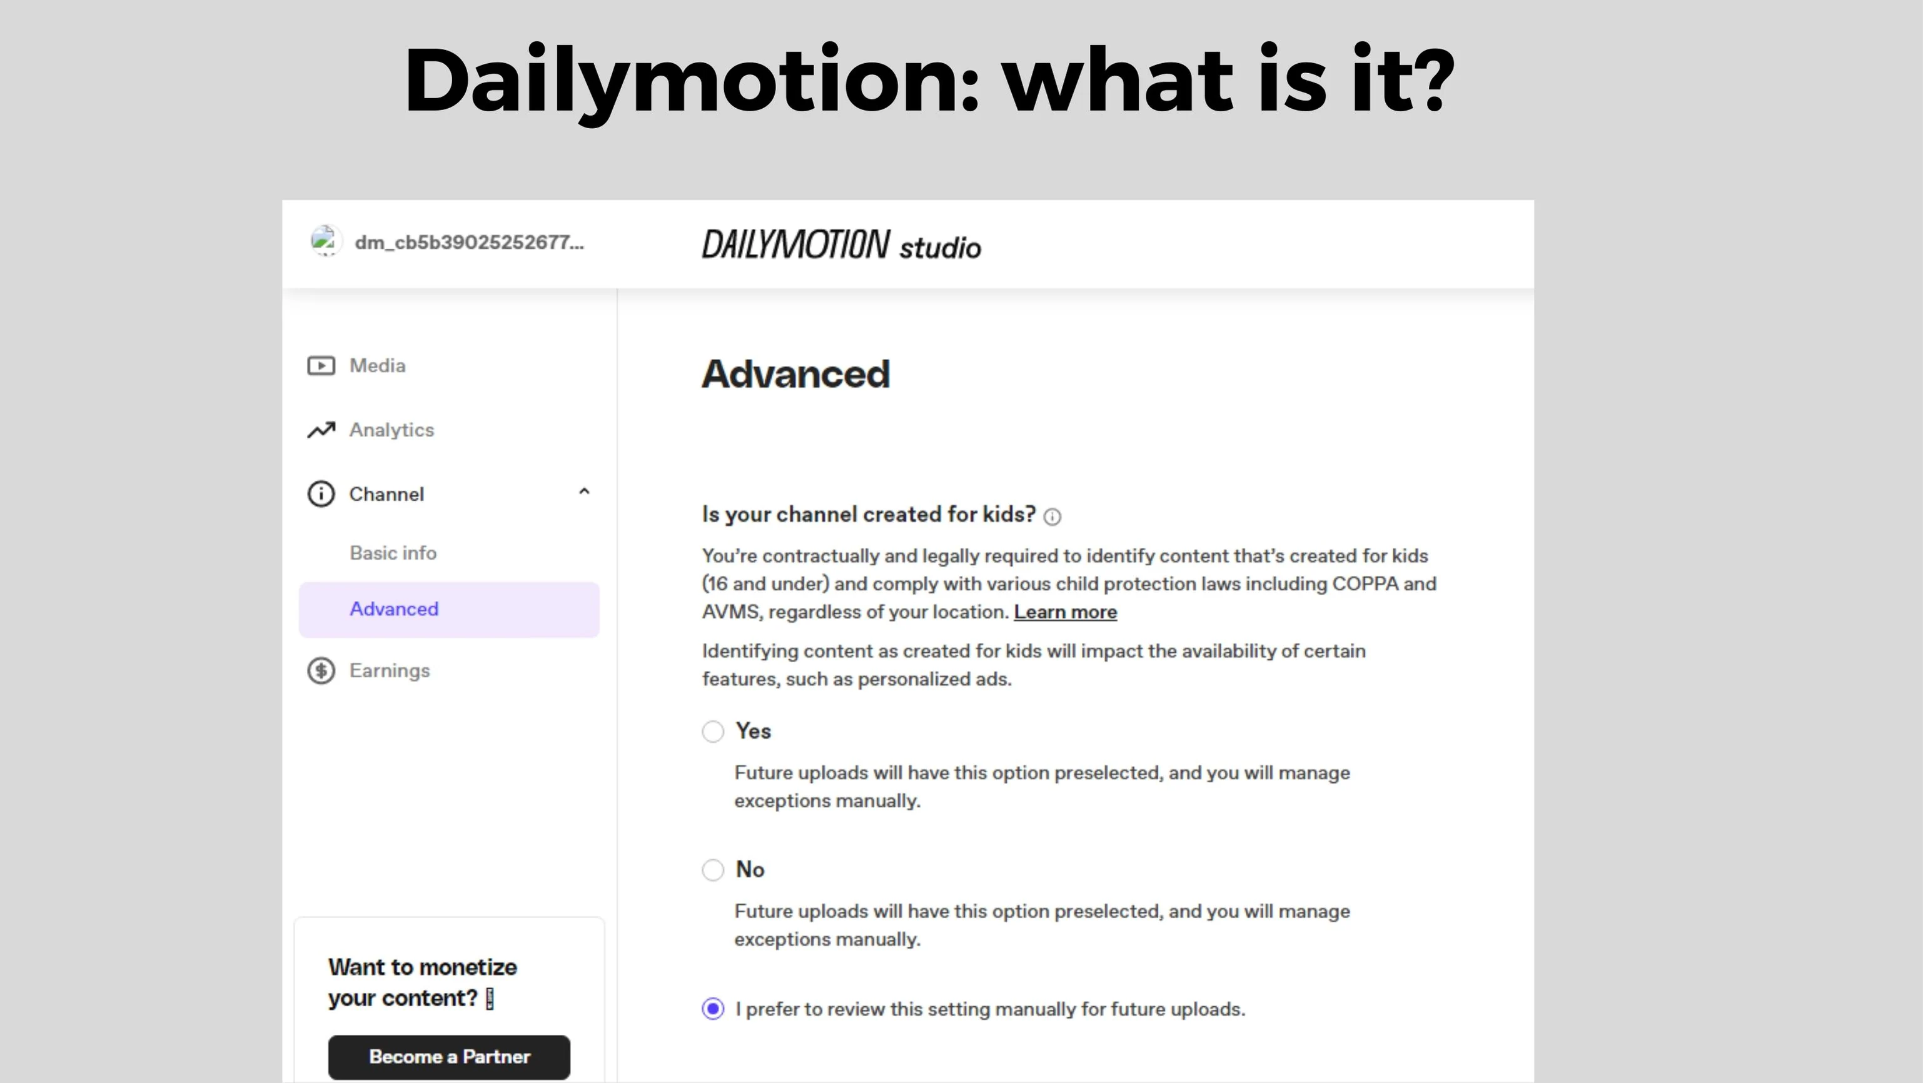Click Learn more link about child protection laws

pyautogui.click(x=1064, y=612)
